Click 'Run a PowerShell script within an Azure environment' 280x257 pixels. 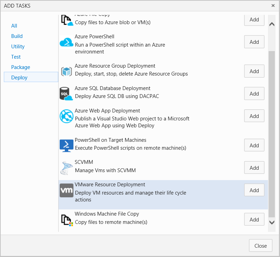point(120,48)
